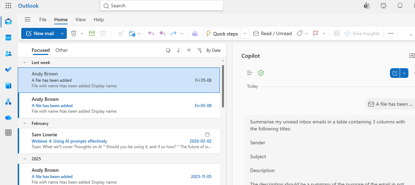The width and height of the screenshot is (415, 185).
Task: Open People contacts in sidebar
Action: [8, 54]
